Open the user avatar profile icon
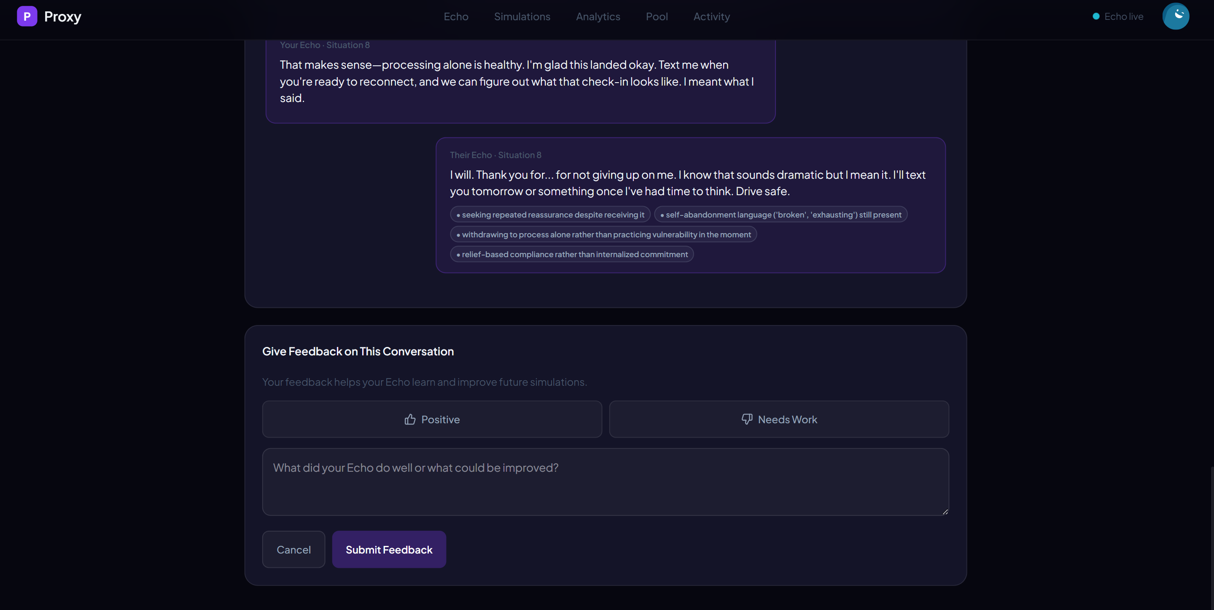The height and width of the screenshot is (610, 1214). click(x=1175, y=16)
